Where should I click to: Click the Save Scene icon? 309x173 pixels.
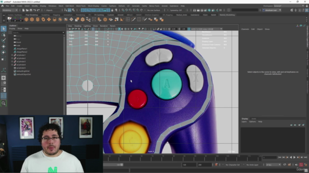31,10
